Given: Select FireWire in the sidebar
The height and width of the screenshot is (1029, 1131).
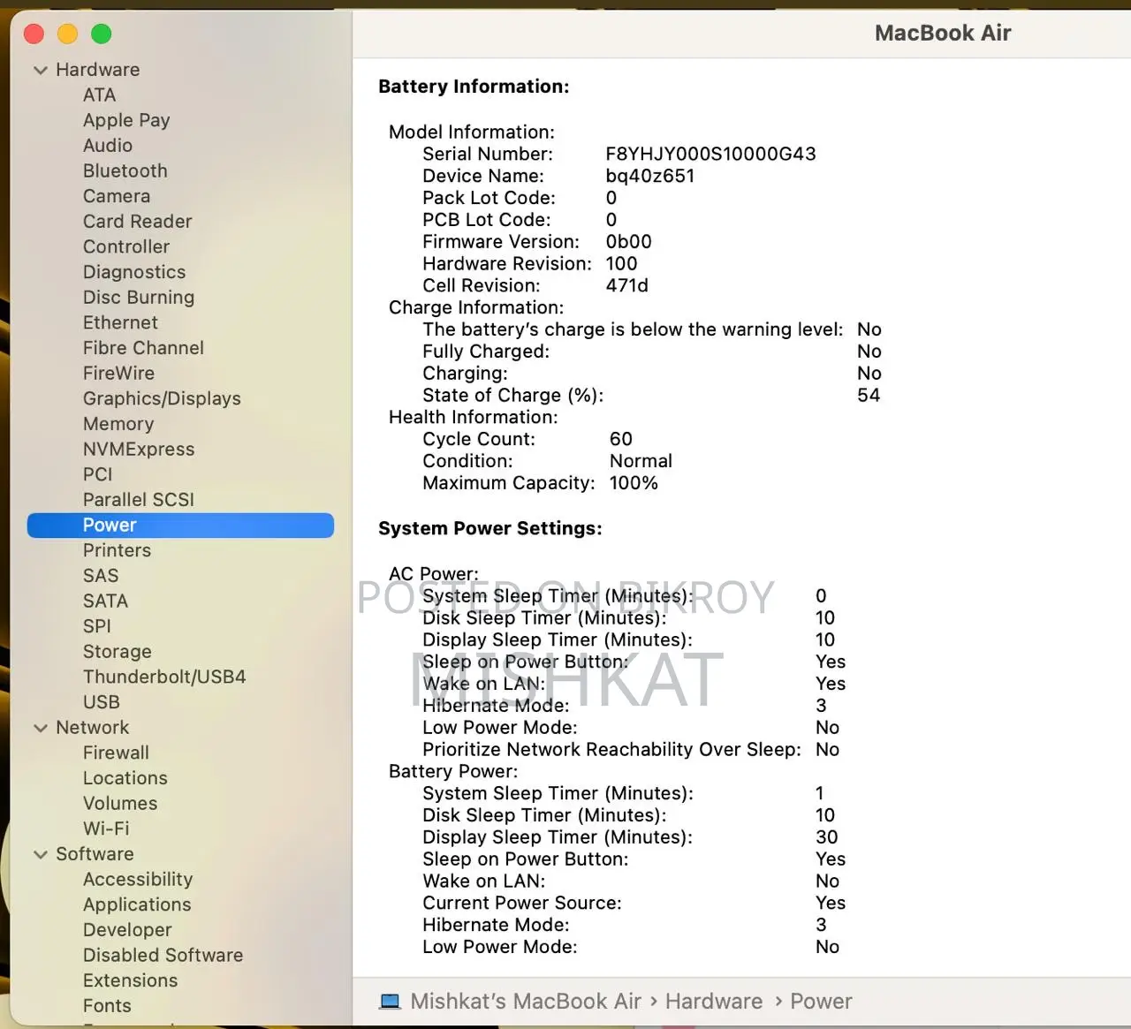Looking at the screenshot, I should pyautogui.click(x=118, y=374).
